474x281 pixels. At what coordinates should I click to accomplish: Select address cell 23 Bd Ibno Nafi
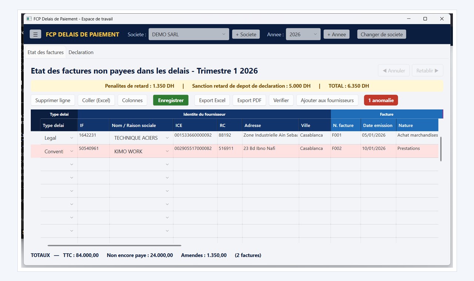pyautogui.click(x=270, y=151)
